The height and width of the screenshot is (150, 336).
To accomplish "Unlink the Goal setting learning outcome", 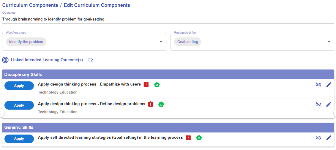I will pos(318,138).
